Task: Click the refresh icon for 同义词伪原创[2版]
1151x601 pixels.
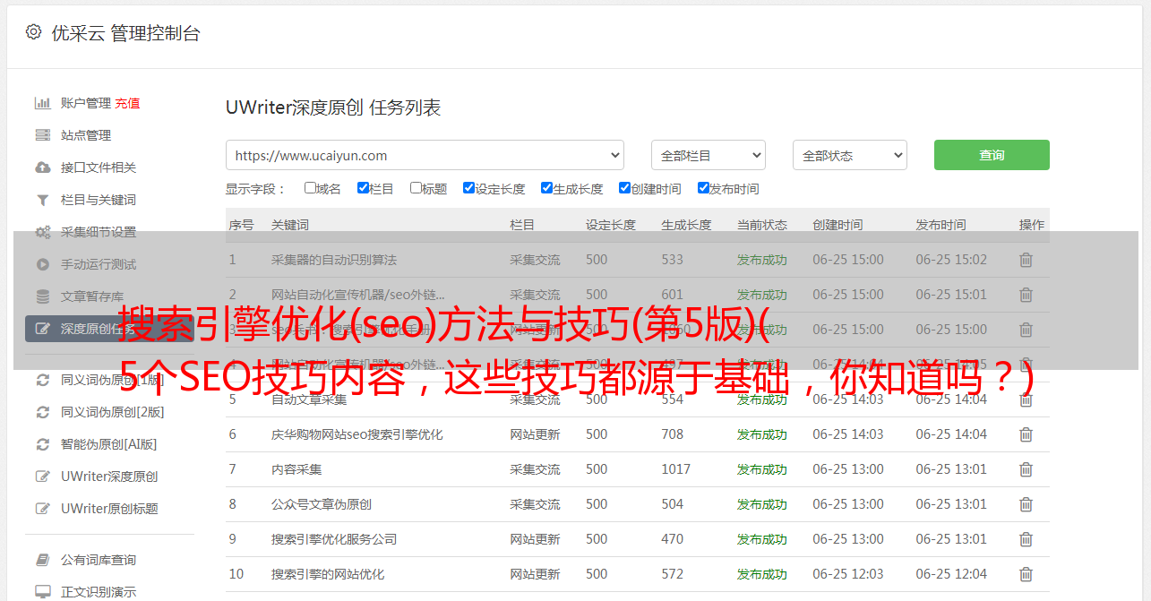Action: pyautogui.click(x=42, y=412)
